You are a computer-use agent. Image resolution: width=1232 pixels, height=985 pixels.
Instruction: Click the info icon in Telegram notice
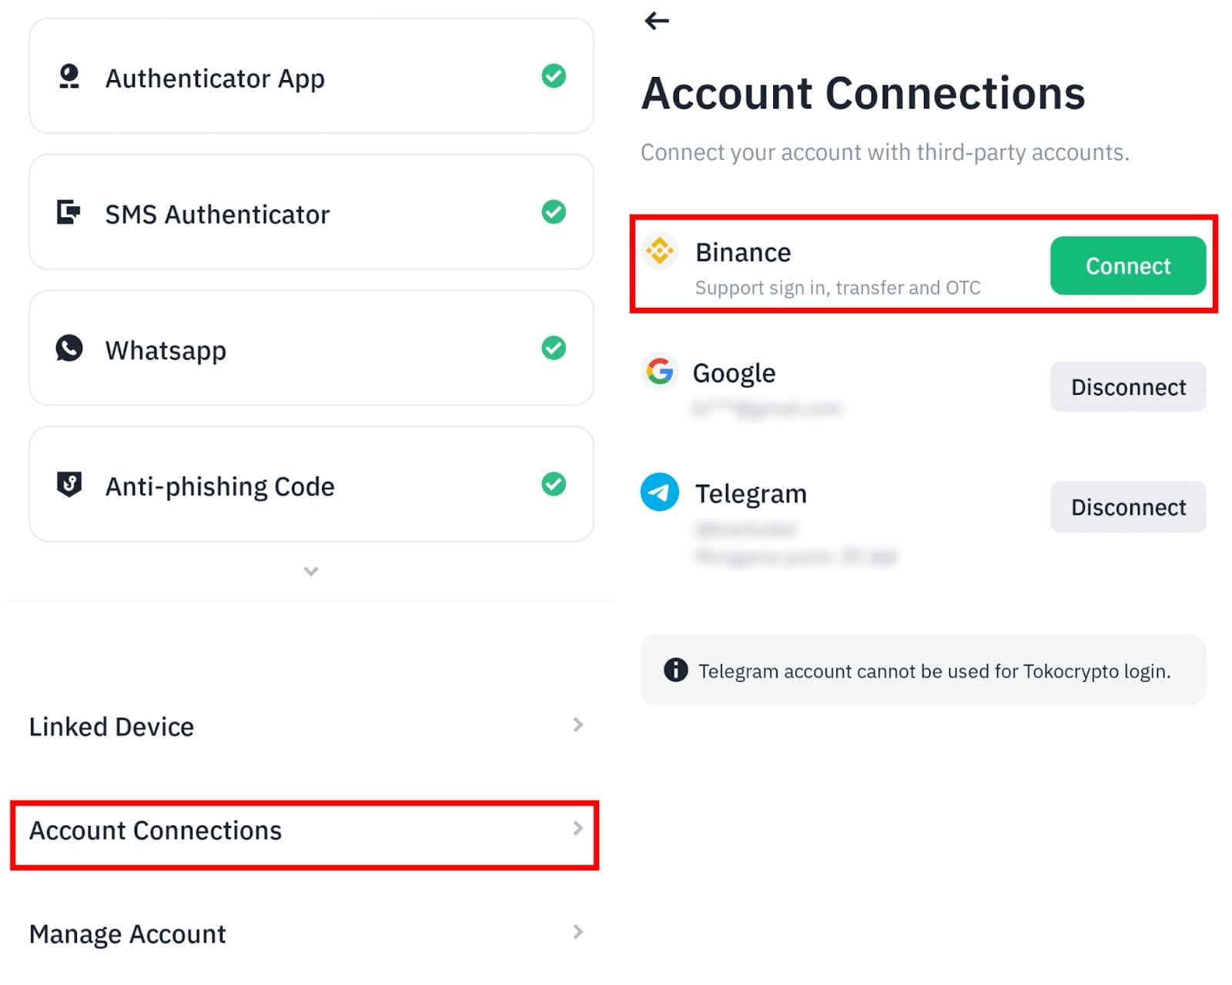(675, 669)
